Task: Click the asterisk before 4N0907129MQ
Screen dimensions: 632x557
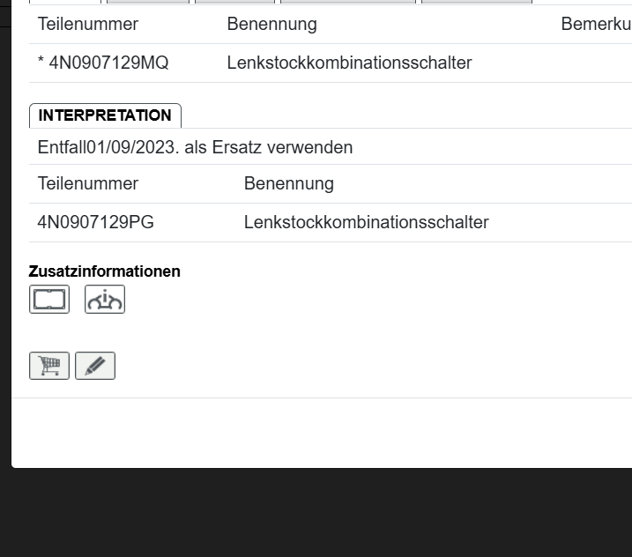Action: coord(41,63)
